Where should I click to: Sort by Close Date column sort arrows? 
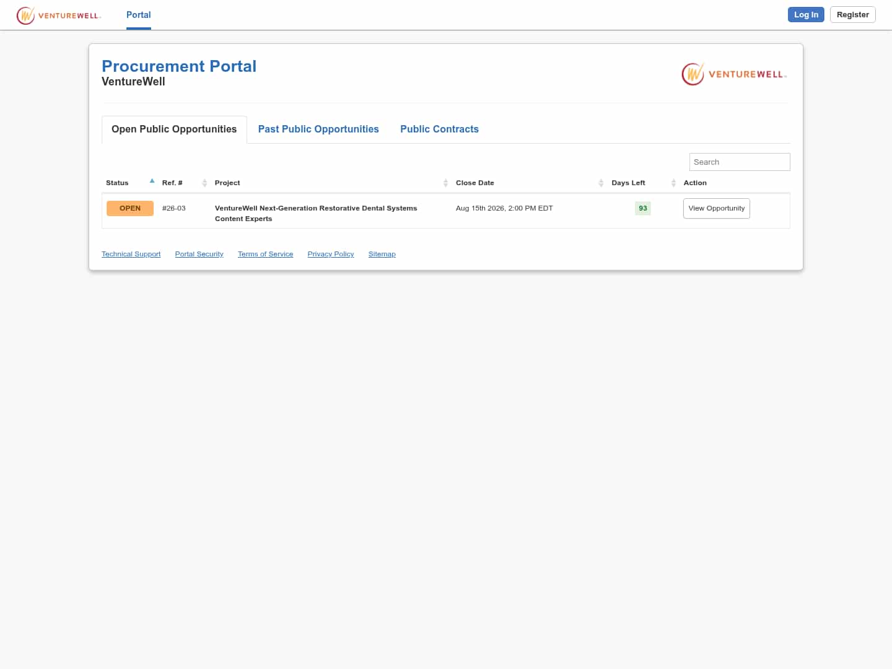pos(601,183)
